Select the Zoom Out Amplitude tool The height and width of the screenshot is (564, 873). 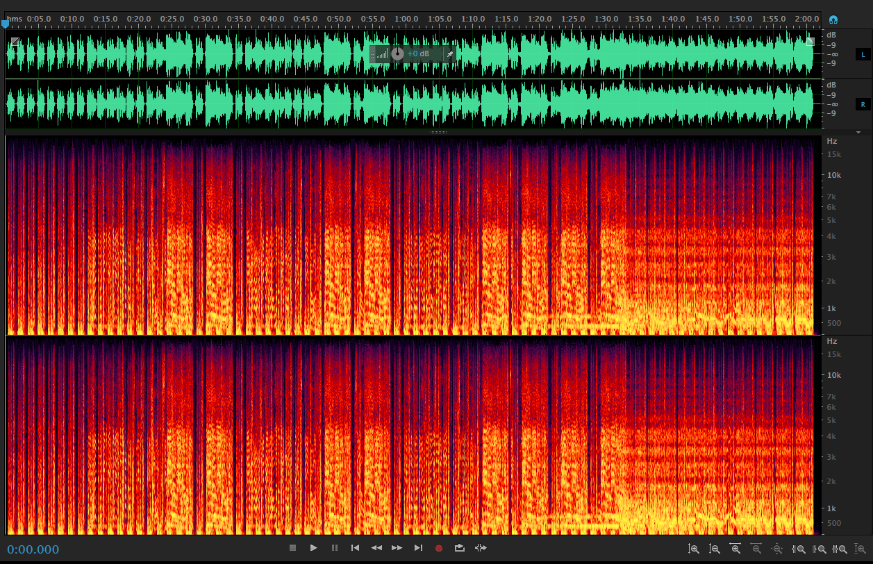point(715,549)
